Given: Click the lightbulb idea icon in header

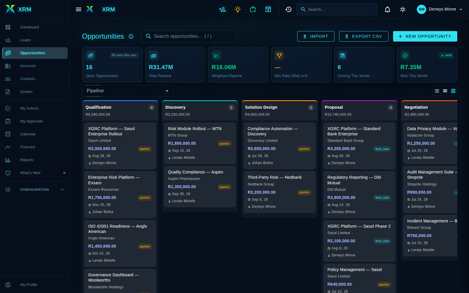Looking at the screenshot, I should [238, 9].
